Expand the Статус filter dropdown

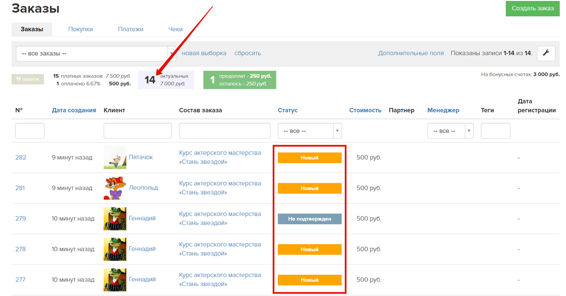[x=310, y=131]
